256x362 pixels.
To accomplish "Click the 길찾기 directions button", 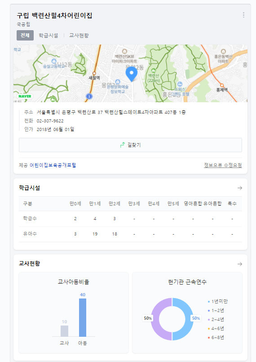I will pos(130,145).
